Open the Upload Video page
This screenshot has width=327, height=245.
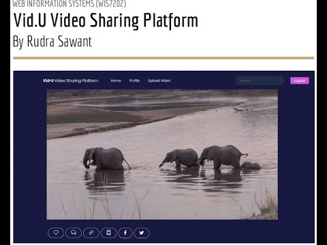point(159,80)
